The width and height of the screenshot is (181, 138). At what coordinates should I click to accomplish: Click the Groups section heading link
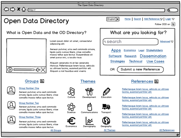pos(32,81)
